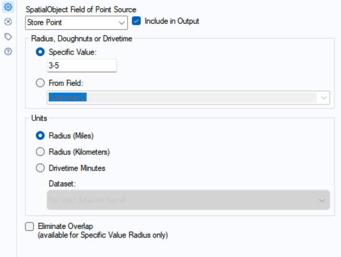Choose Radius (Miles) as the unit
Image resolution: width=341 pixels, height=257 pixels.
[40, 136]
